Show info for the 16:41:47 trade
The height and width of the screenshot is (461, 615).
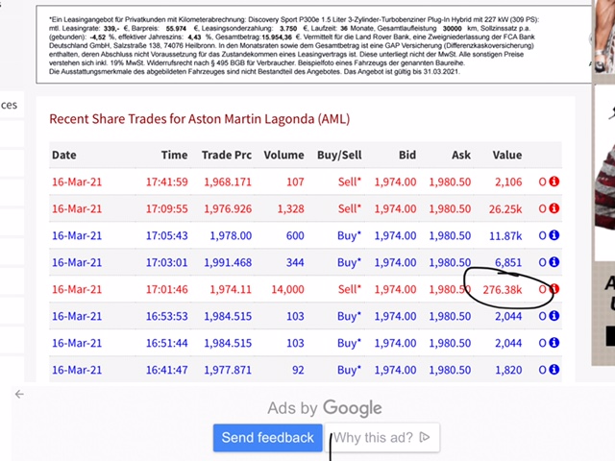(x=554, y=370)
